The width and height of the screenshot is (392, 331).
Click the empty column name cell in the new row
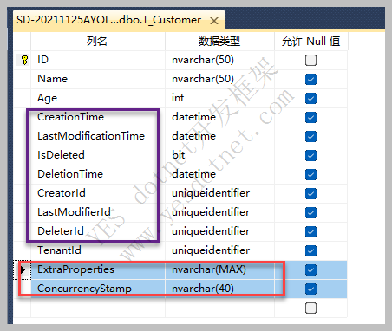tap(98, 308)
